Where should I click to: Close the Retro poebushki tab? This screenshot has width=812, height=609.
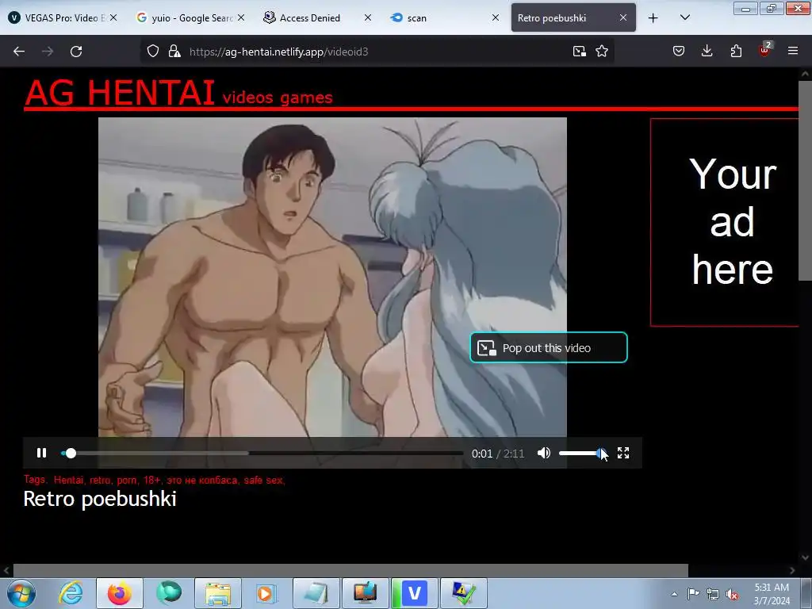(x=623, y=17)
